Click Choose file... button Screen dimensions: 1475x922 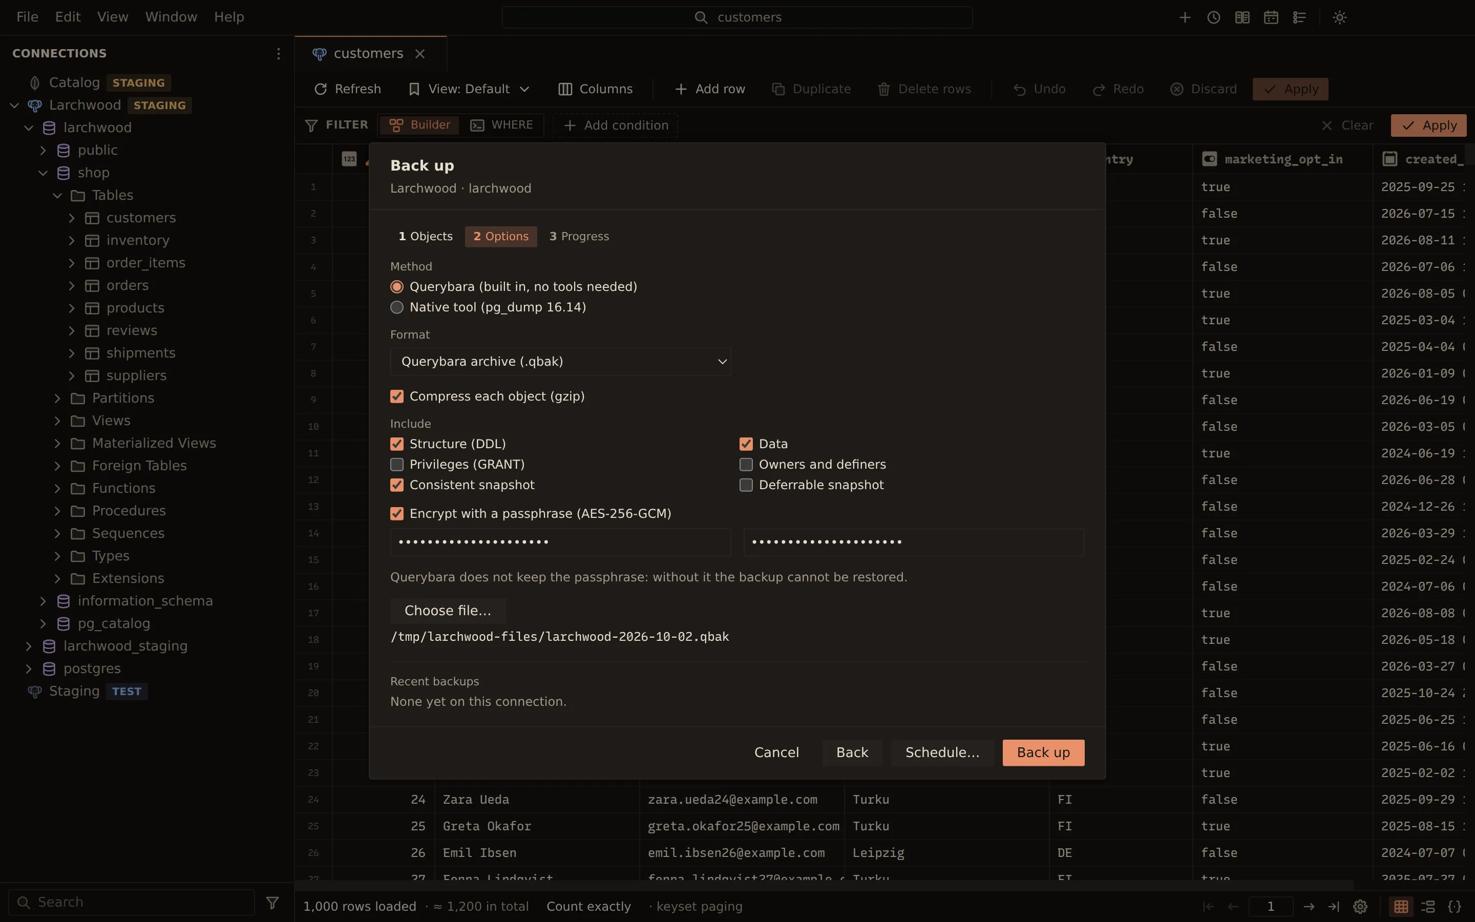(x=448, y=611)
